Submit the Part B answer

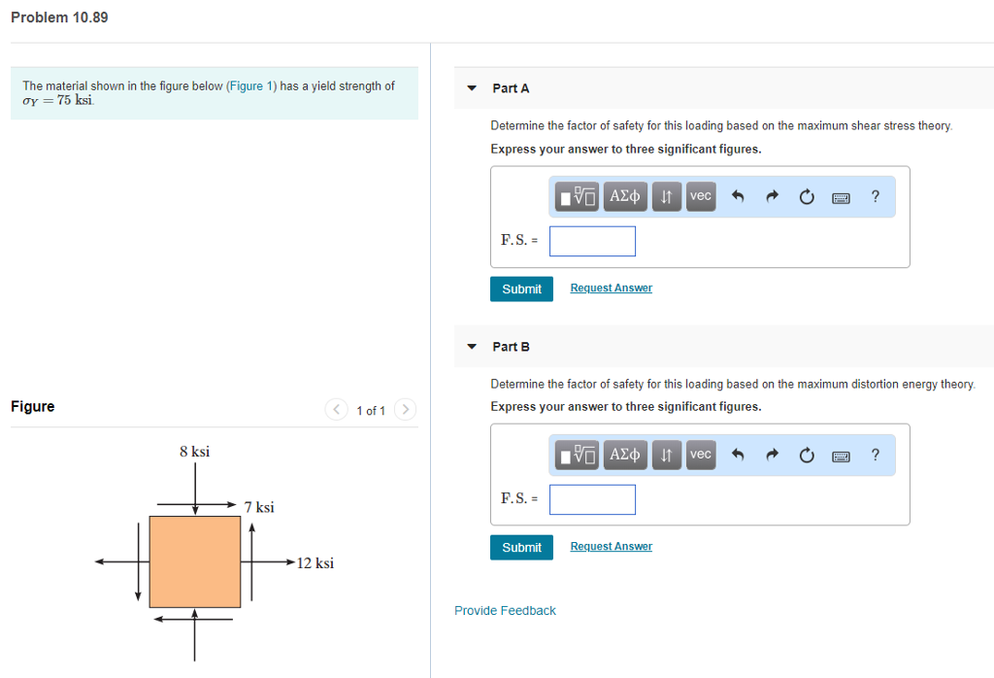521,547
